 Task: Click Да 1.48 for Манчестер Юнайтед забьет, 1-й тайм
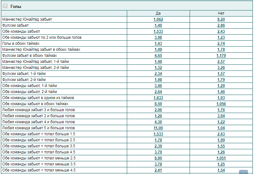158,62
